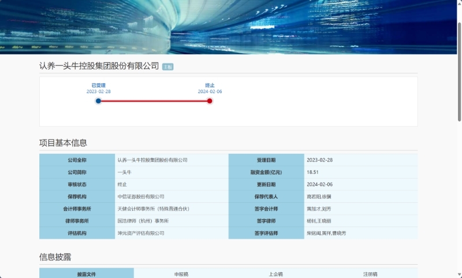Click the 信息披露 section heading
This screenshot has height=278, width=462.
(x=55, y=257)
